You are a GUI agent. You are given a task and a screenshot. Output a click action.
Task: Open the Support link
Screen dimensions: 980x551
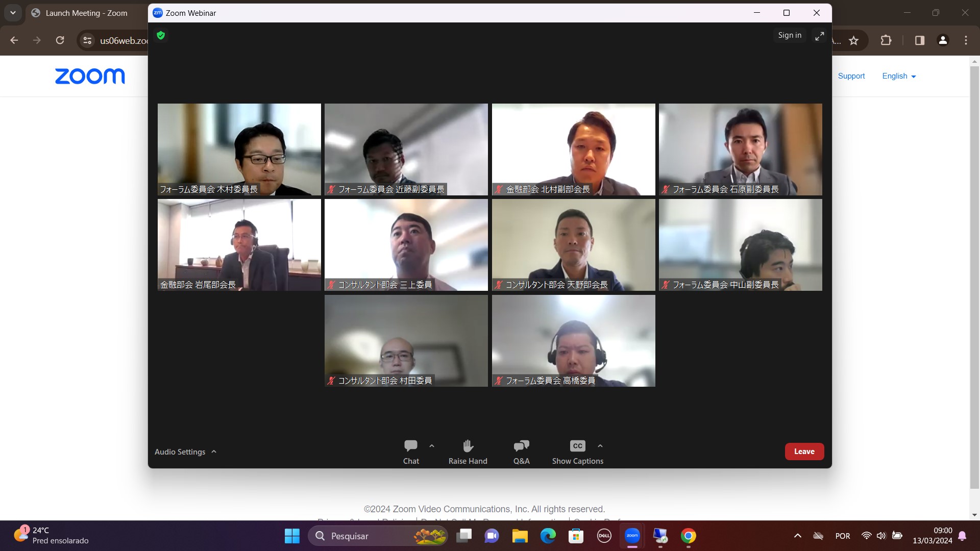tap(851, 76)
